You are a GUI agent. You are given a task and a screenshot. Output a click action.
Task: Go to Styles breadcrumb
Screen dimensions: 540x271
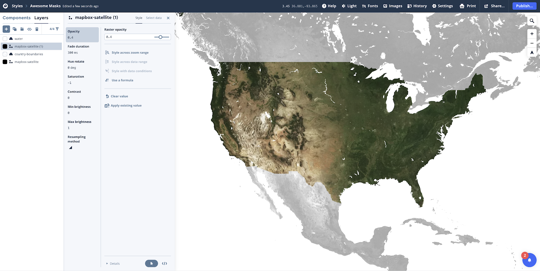(x=17, y=6)
